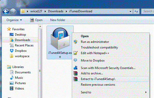Open Desktop from Favorites

coord(20,35)
